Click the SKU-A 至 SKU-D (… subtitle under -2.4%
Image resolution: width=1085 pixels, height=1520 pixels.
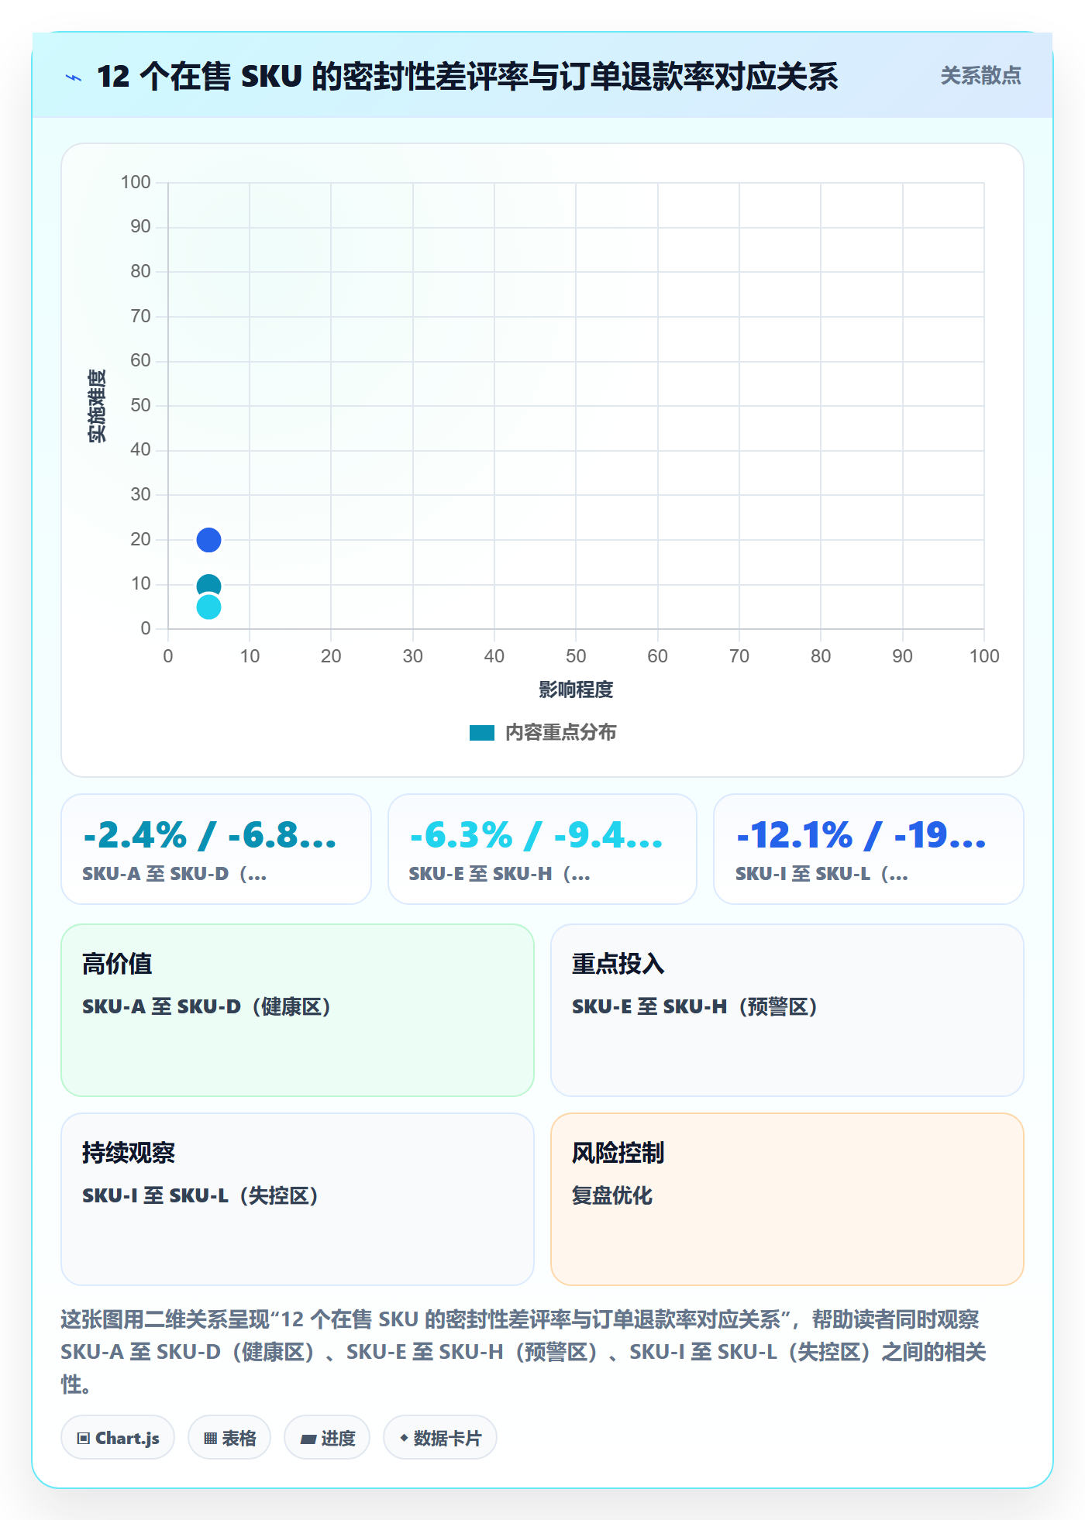click(175, 874)
